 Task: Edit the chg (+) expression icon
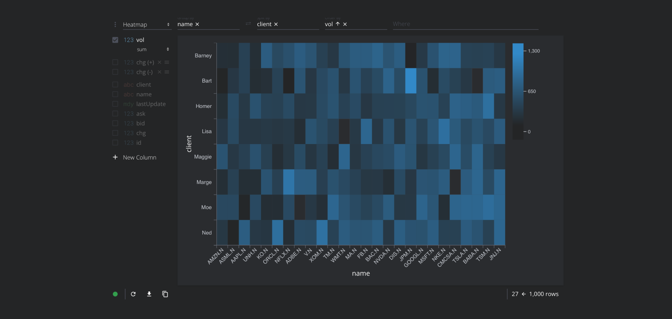pyautogui.click(x=167, y=62)
